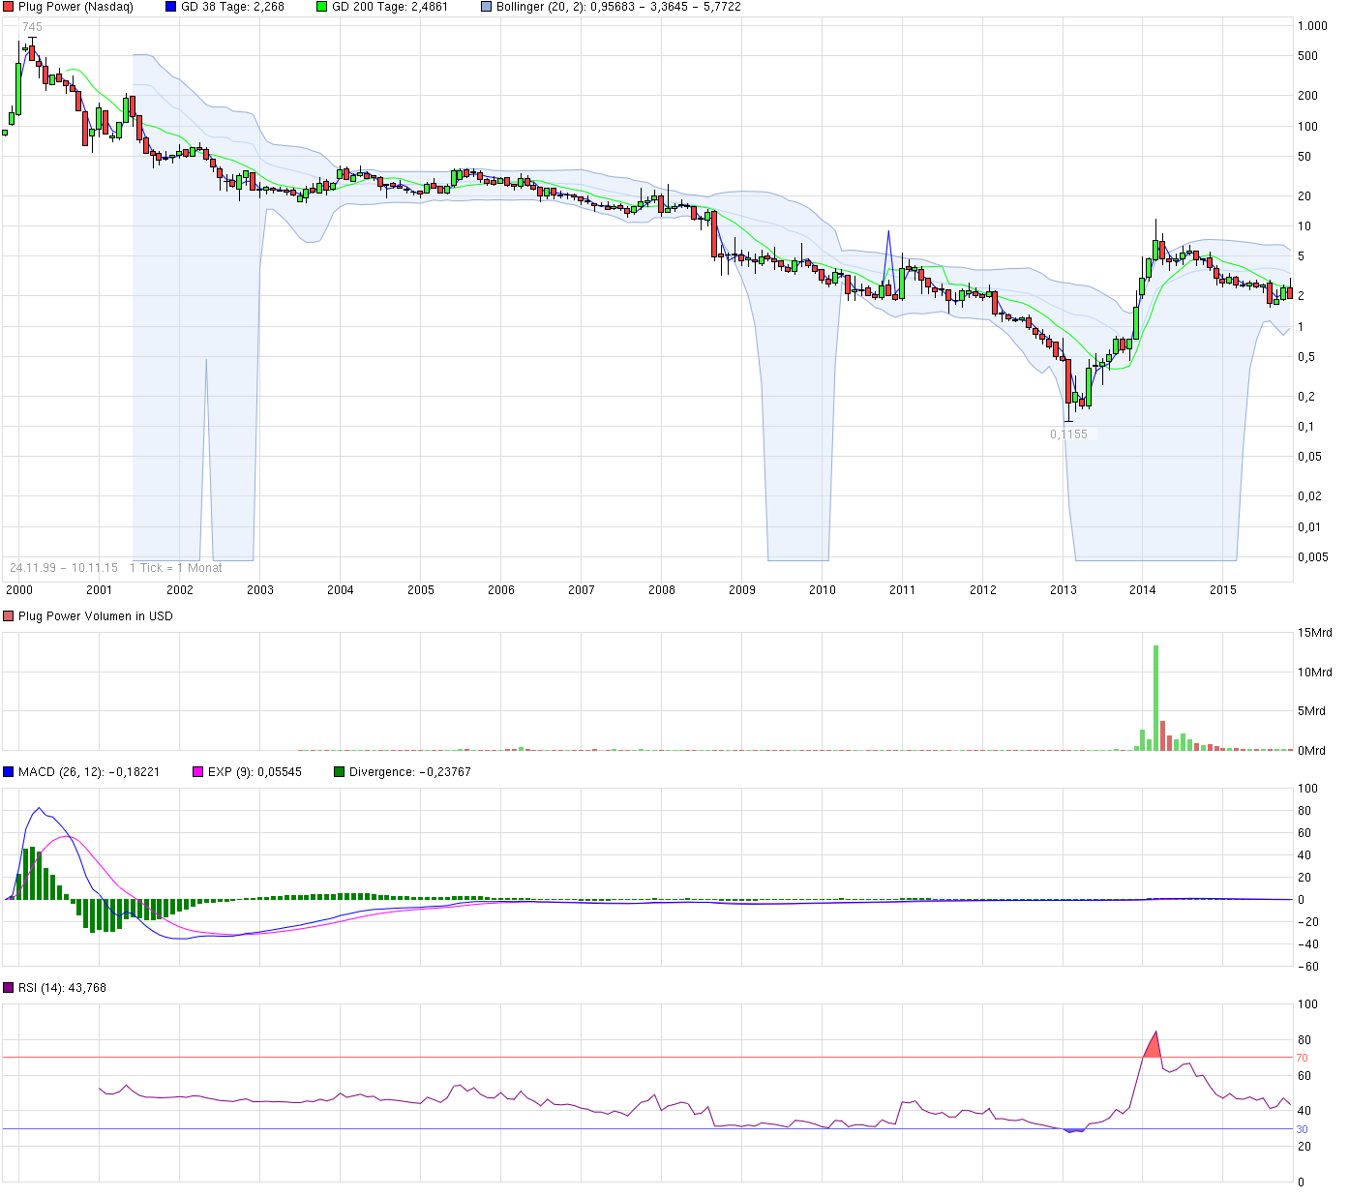Screen dimensions: 1349x1197
Task: Click the '200' price axis label
Action: tap(1307, 96)
